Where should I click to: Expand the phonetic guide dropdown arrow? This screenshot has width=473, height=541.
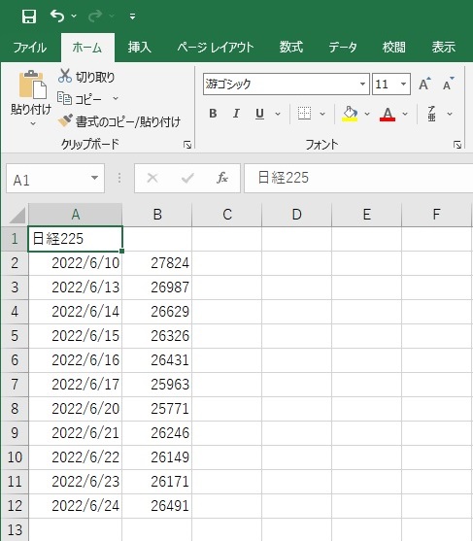click(450, 114)
